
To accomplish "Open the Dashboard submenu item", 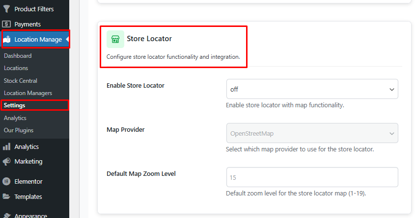I will (x=18, y=56).
